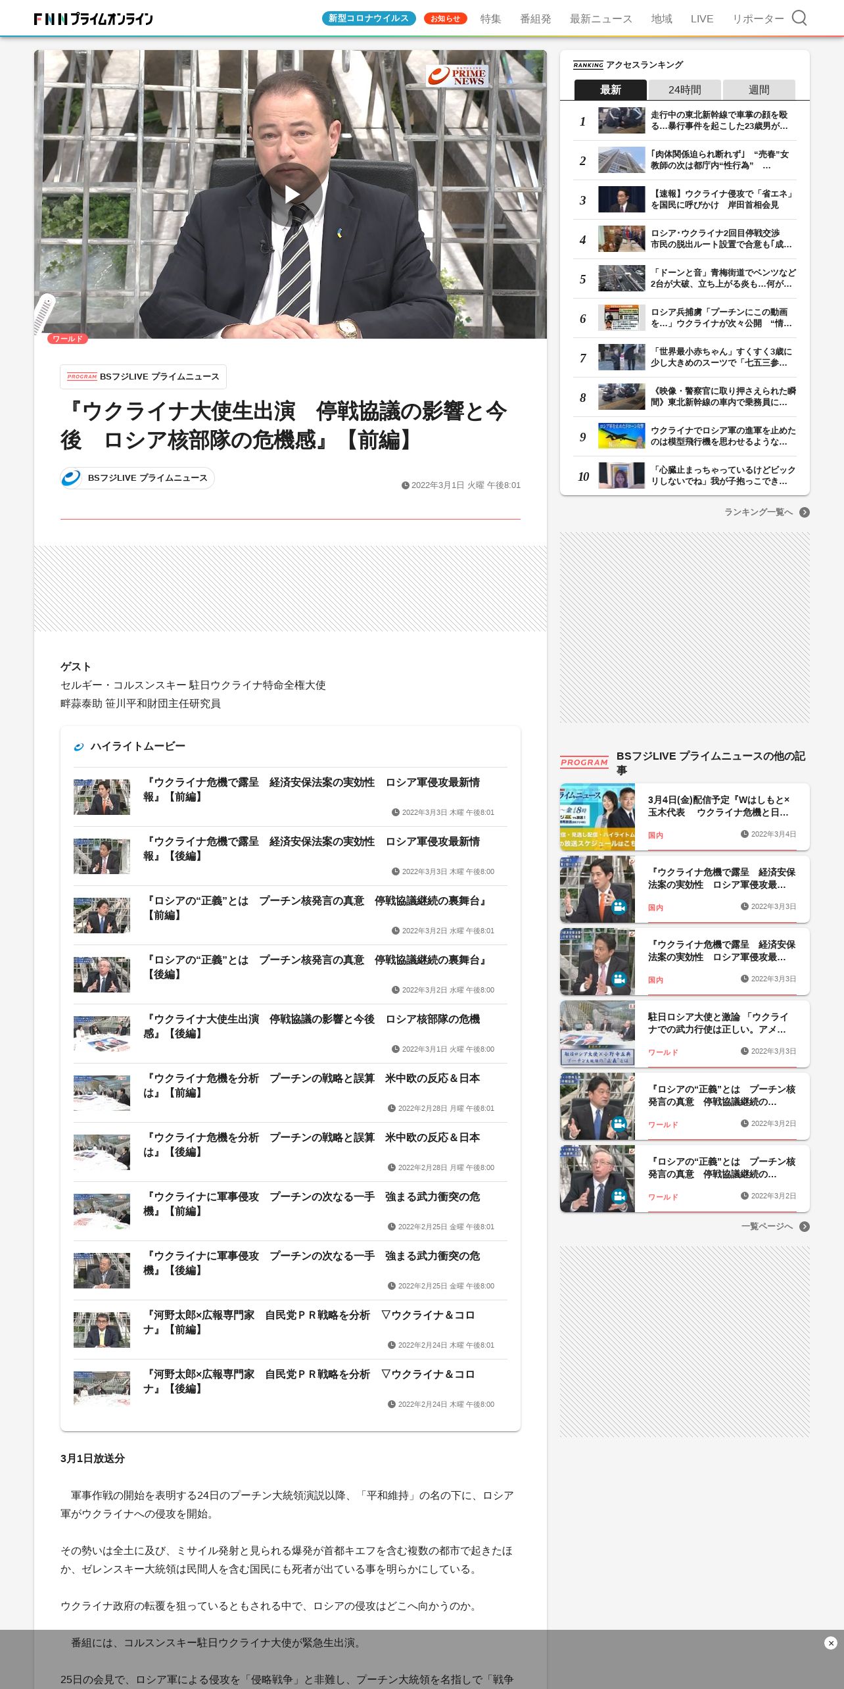Click ワールド tag on 駐日ロシア大使 card
Viewport: 844px width, 1689px height.
coord(663,1052)
